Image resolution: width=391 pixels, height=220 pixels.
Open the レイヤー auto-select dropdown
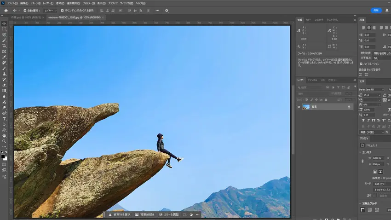[50, 11]
